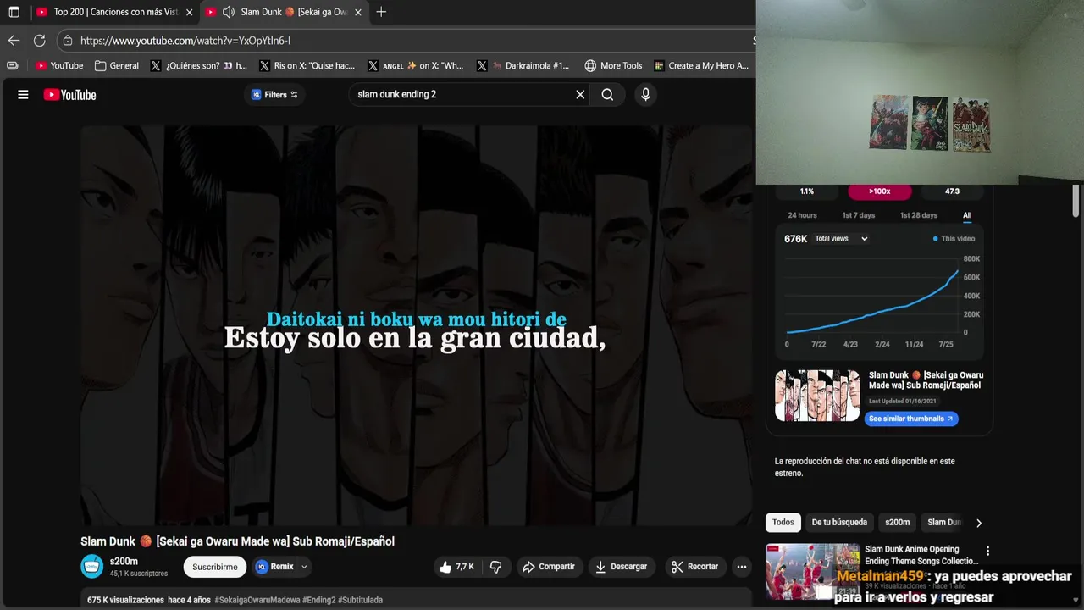Viewport: 1084px width, 610px height.
Task: Start voice search with microphone
Action: click(x=645, y=95)
